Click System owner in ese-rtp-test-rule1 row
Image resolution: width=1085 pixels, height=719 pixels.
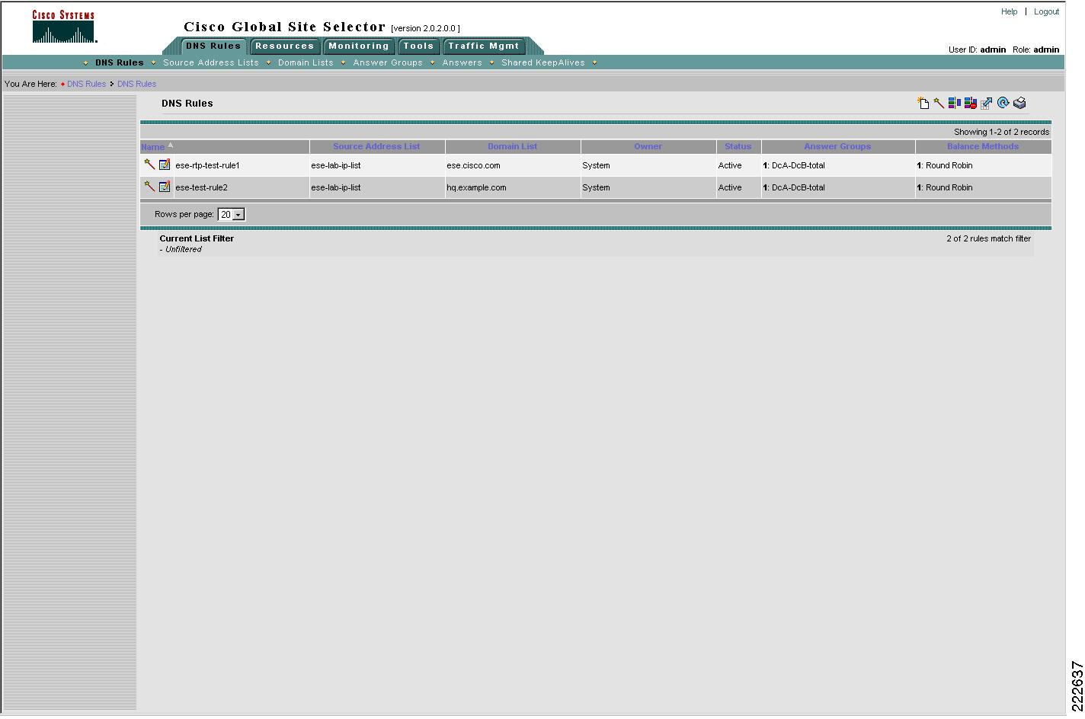click(x=596, y=165)
